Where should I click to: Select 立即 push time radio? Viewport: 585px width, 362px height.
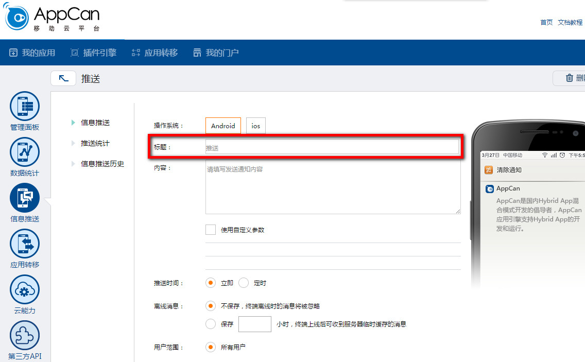211,283
